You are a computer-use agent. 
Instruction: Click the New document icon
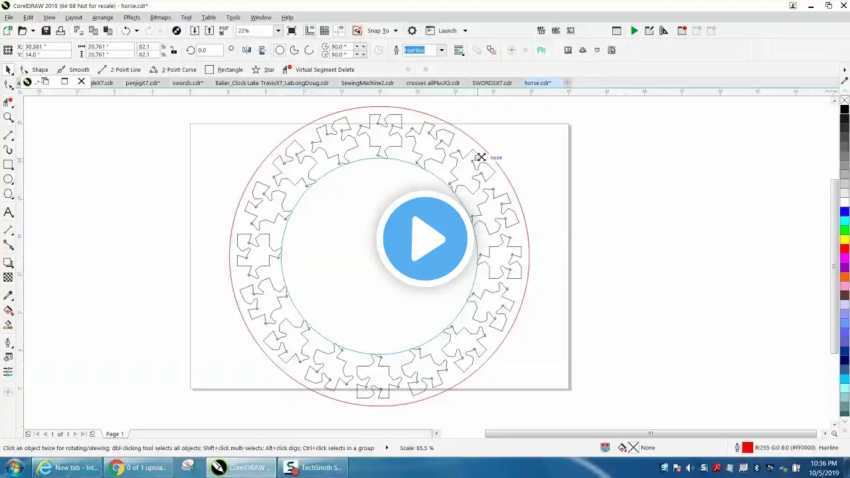(x=8, y=31)
